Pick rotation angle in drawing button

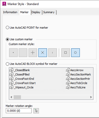(x=36, y=111)
